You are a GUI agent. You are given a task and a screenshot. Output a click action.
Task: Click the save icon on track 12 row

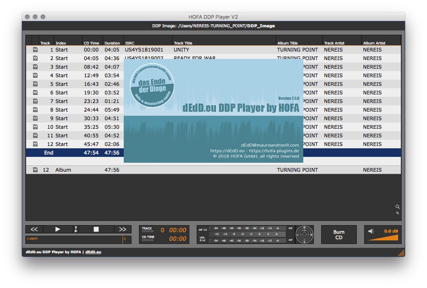click(35, 144)
